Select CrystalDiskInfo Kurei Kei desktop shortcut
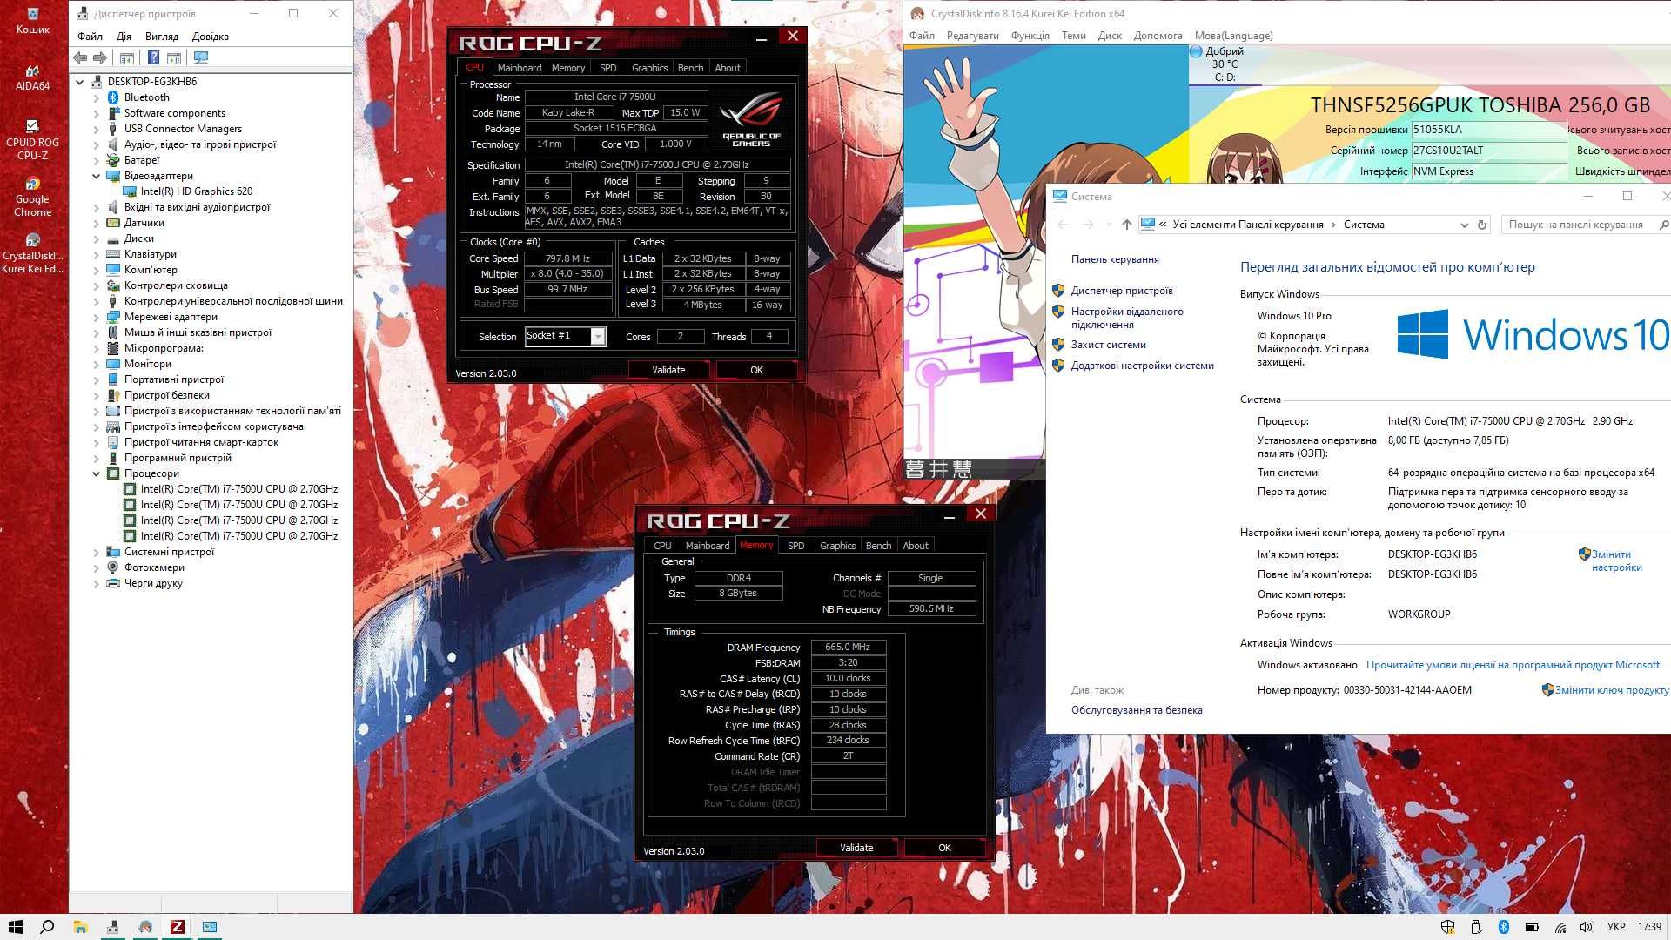This screenshot has width=1671, height=940. tap(33, 253)
